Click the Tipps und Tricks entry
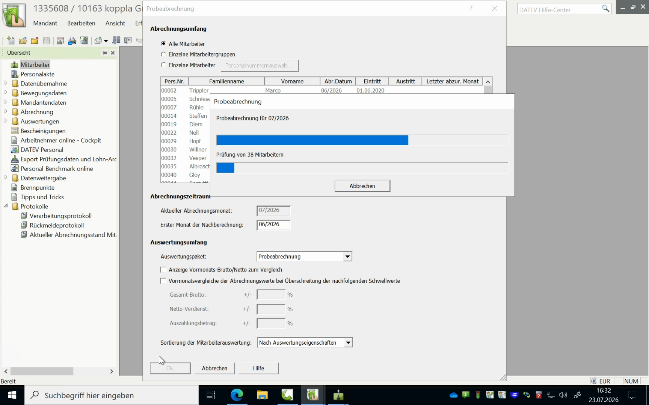 click(x=42, y=197)
